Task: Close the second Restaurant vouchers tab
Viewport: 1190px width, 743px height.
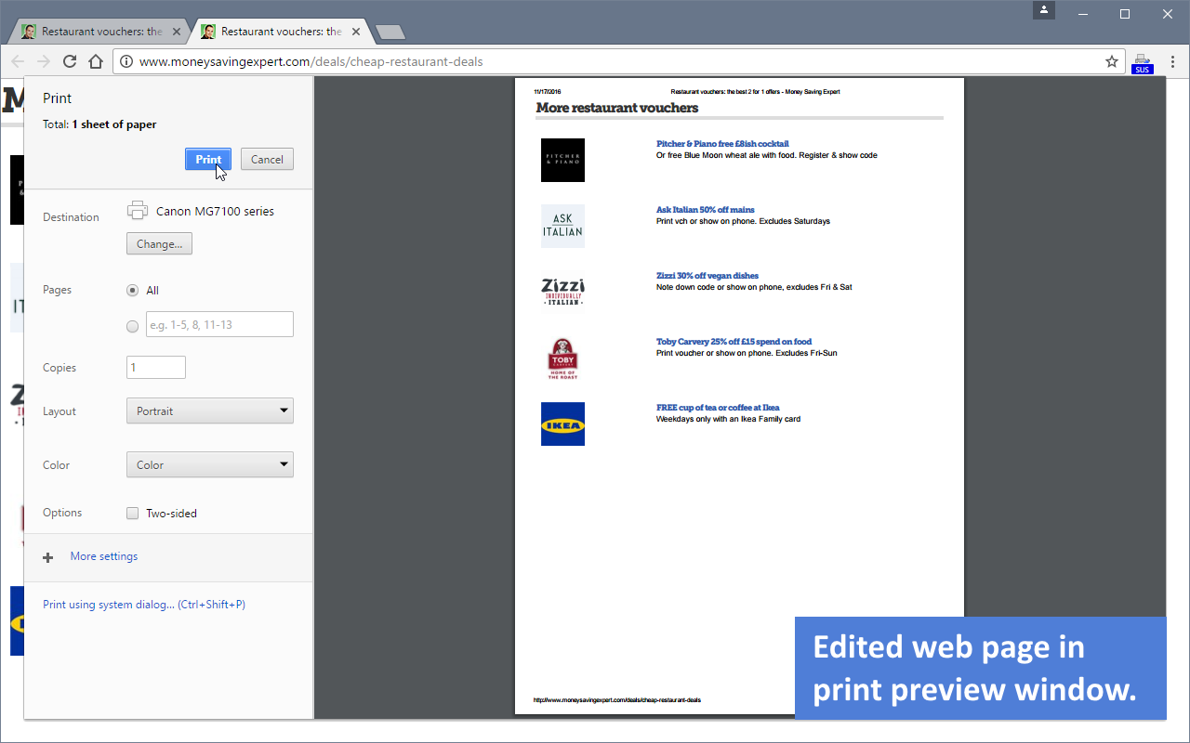Action: tap(355, 32)
